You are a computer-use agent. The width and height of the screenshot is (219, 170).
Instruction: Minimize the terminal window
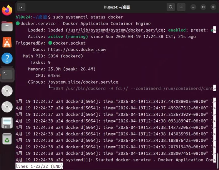pyautogui.click(x=193, y=7)
